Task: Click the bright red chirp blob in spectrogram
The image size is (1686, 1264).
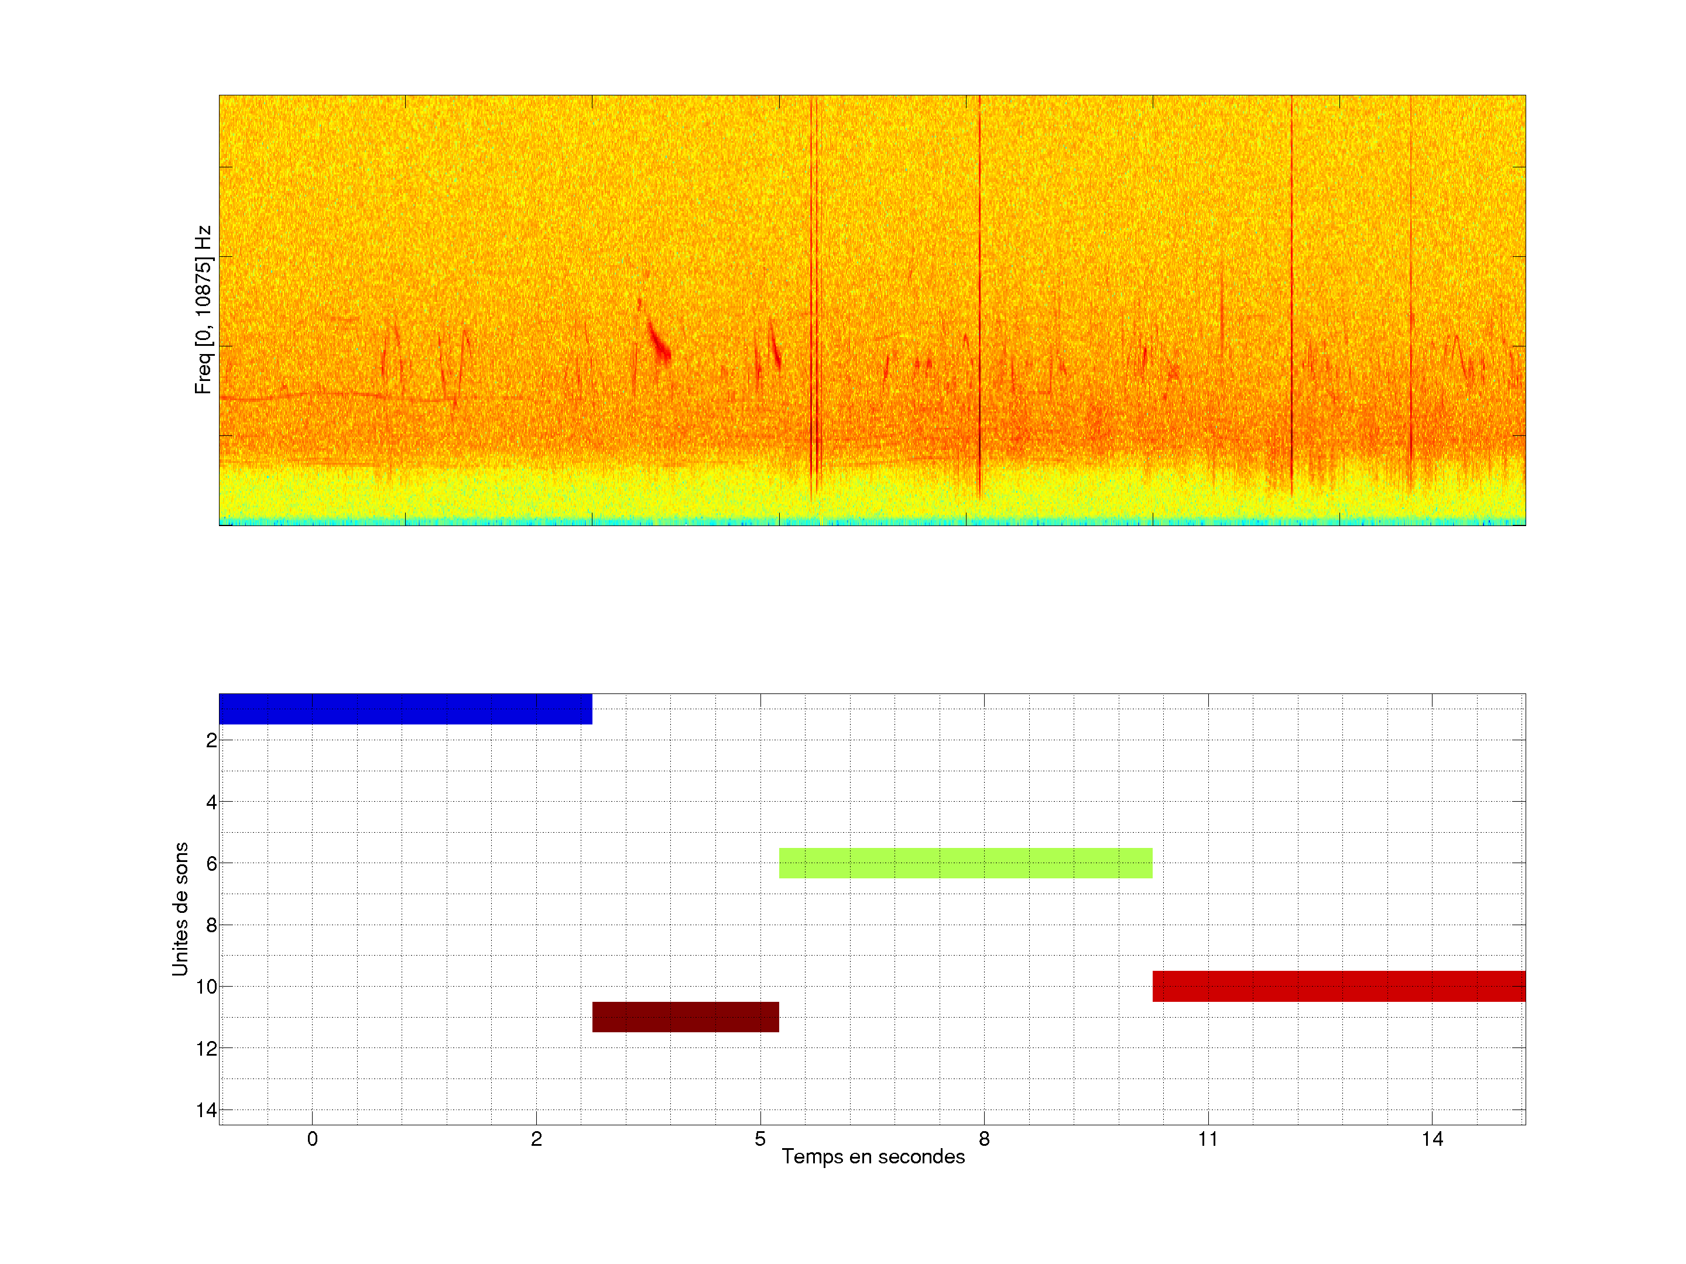Action: click(x=659, y=343)
